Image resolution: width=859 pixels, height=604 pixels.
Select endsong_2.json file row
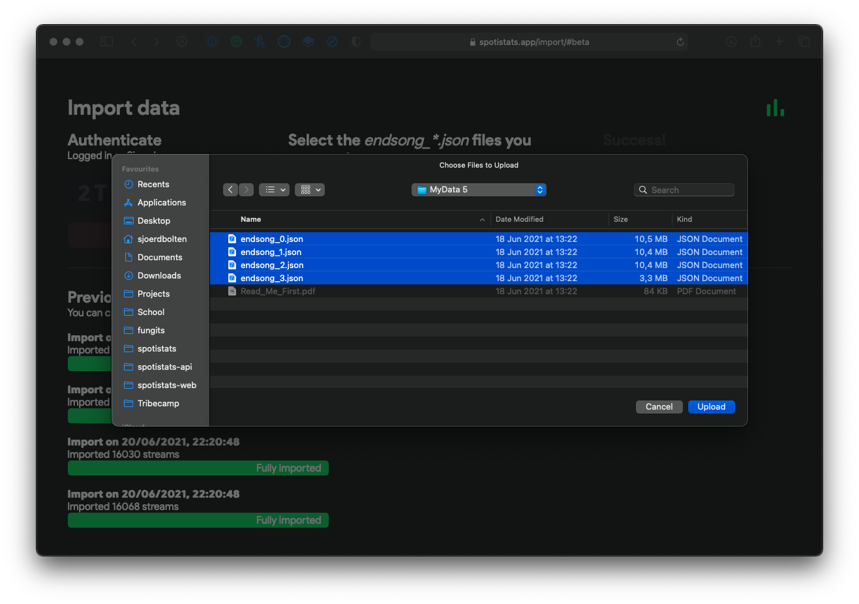[272, 265]
